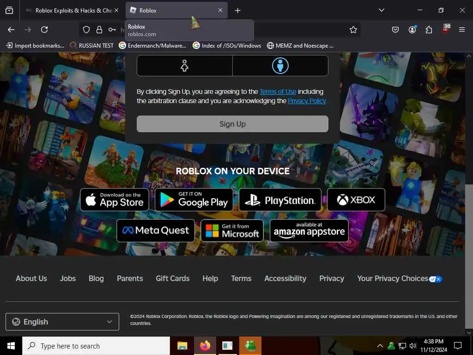
Task: Close the Roblox Exploits & Hacks tab
Action: point(116,10)
